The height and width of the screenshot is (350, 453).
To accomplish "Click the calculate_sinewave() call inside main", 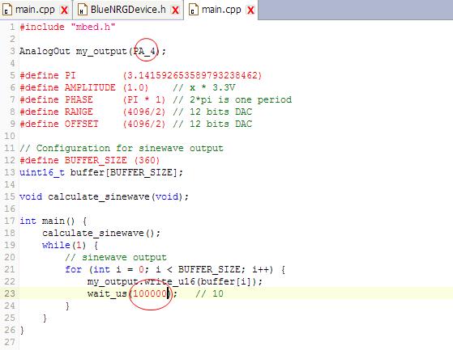I will click(x=101, y=233).
